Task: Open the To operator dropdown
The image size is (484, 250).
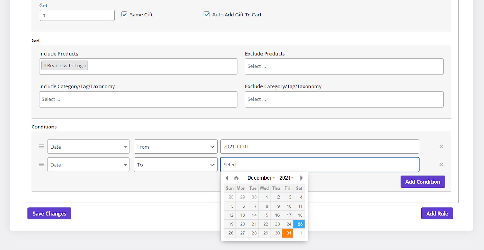Action: (176, 165)
